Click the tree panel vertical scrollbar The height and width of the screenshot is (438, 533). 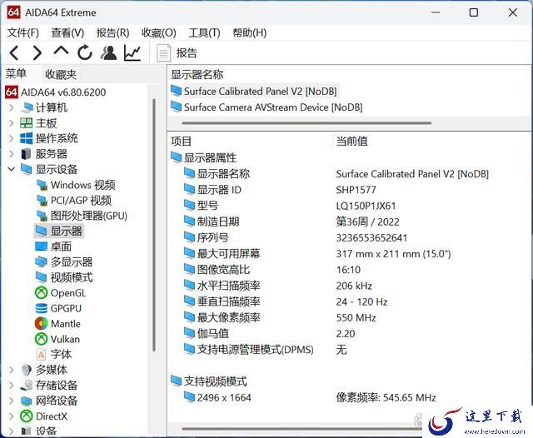154,225
